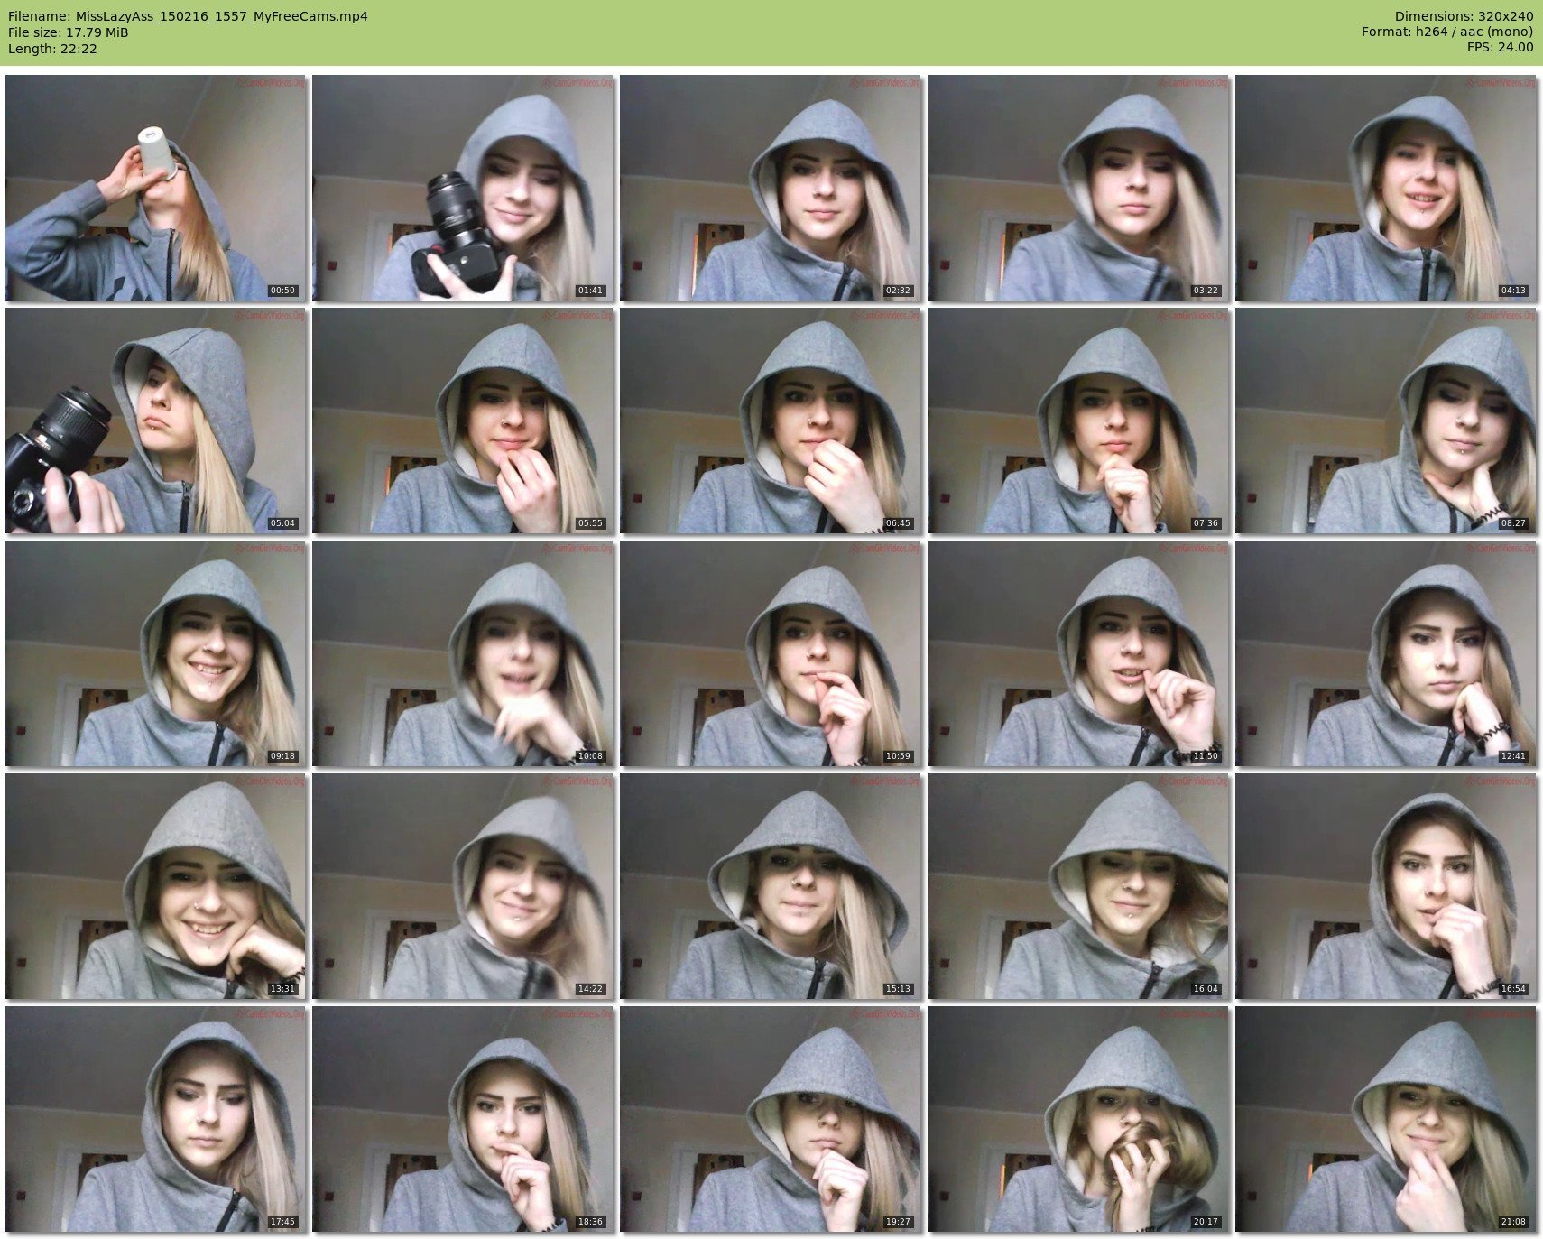
Task: Click the 'File size: 17.79 MiB' text
Action: [69, 32]
